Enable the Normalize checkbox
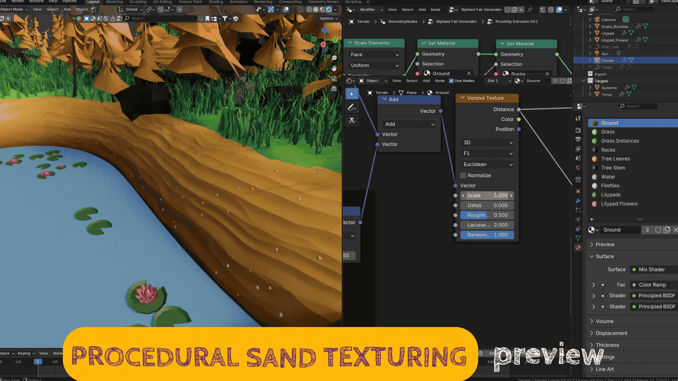The width and height of the screenshot is (678, 381). pyautogui.click(x=463, y=175)
